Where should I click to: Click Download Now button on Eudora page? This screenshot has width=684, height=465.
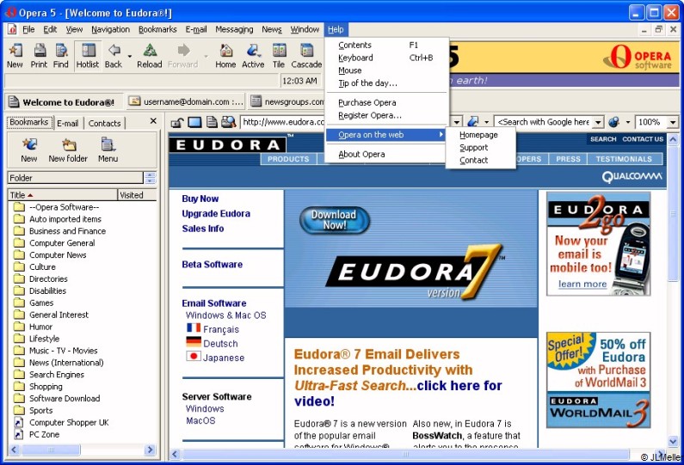point(334,220)
